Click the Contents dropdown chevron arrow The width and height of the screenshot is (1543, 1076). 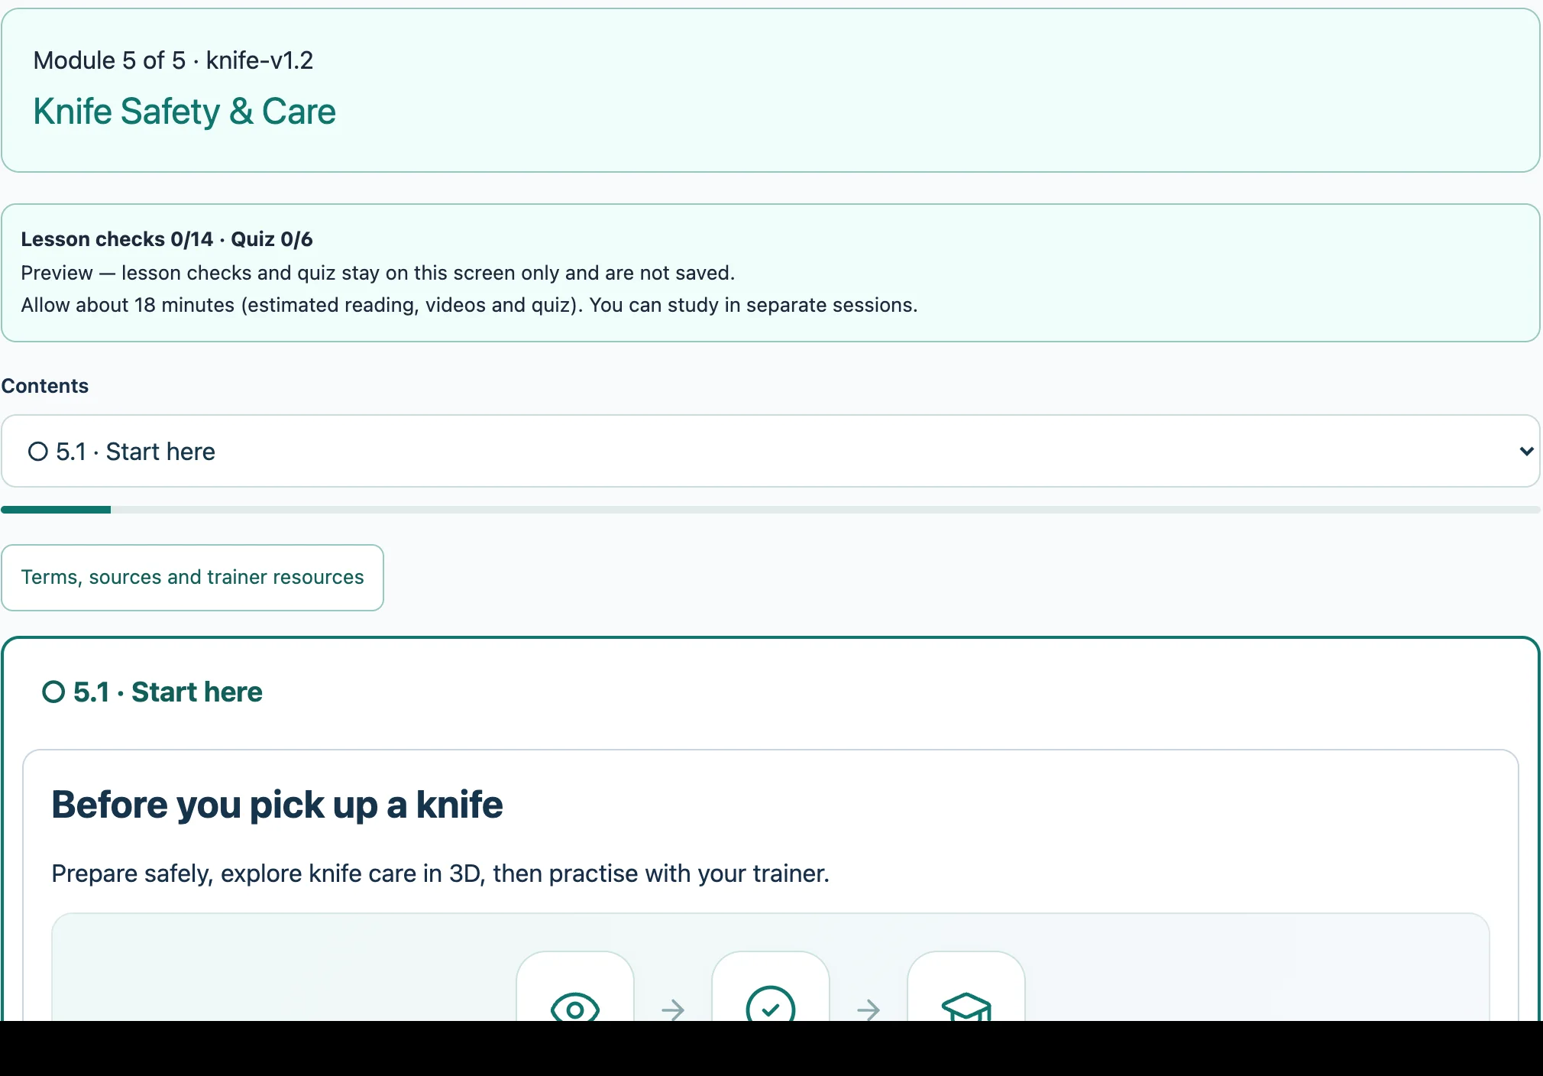coord(1526,451)
